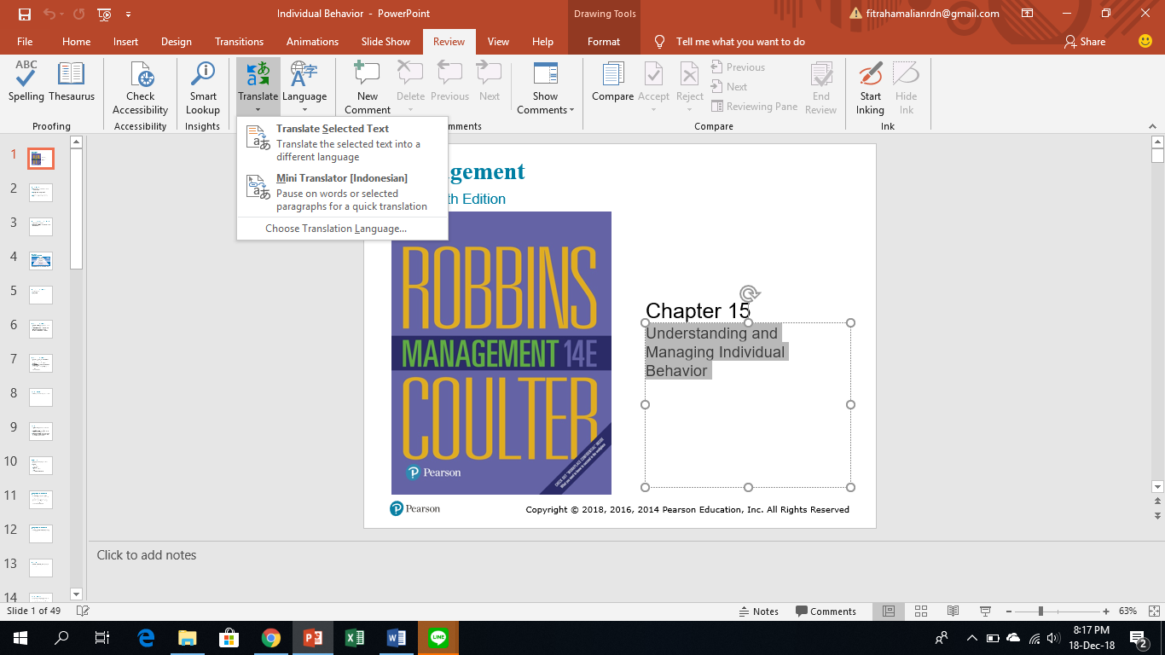Select slide 4 thumbnail

pos(41,261)
